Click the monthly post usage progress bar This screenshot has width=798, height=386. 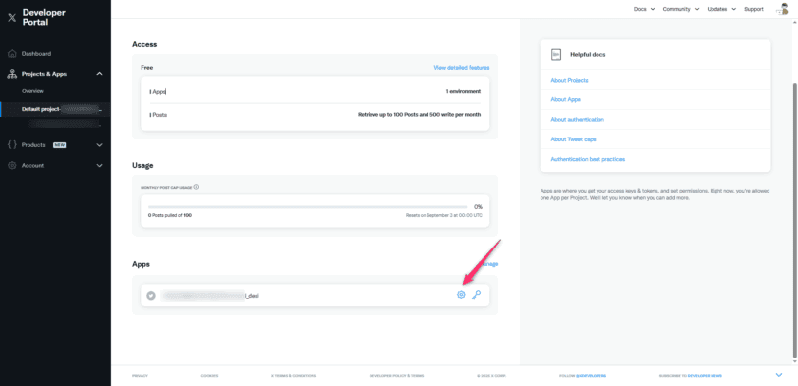pos(308,207)
